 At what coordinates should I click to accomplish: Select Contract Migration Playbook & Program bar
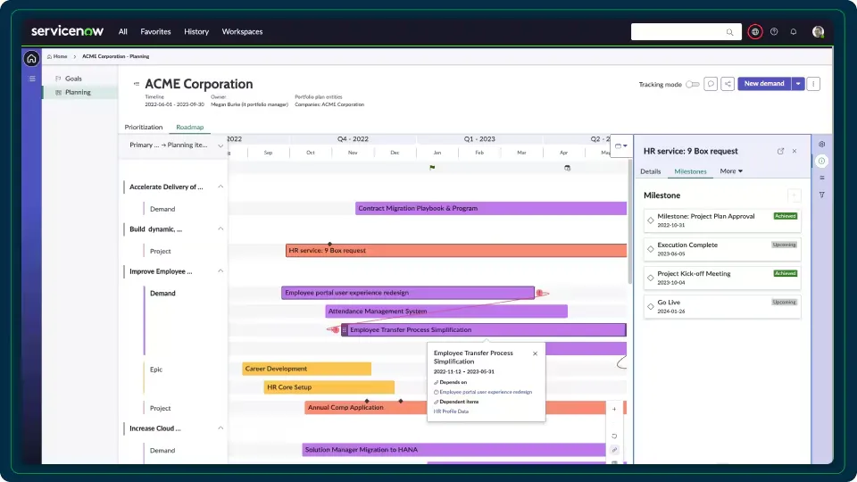click(491, 208)
